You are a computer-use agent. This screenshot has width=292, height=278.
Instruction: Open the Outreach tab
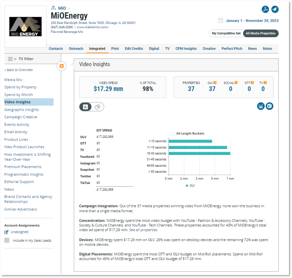76,49
